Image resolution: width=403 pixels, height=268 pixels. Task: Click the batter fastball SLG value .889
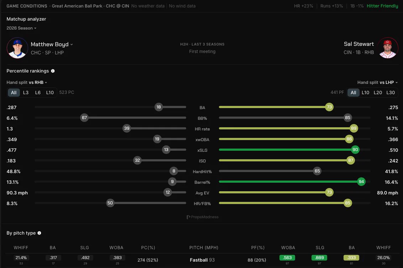[x=319, y=258]
